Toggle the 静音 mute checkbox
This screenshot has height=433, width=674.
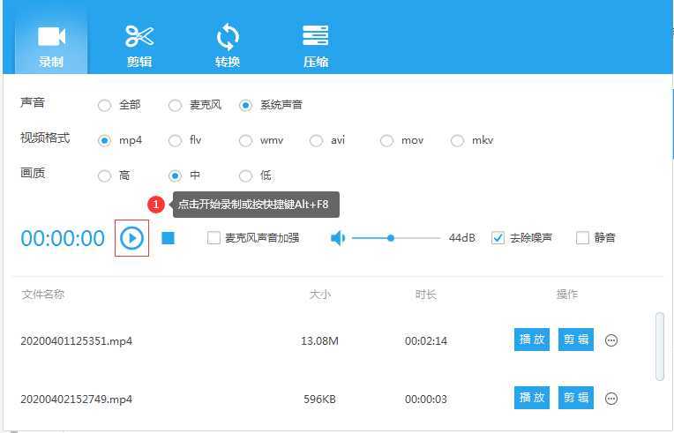(x=582, y=238)
